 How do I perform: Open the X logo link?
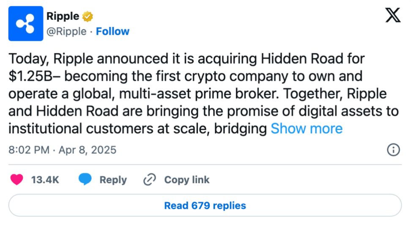[x=393, y=16]
